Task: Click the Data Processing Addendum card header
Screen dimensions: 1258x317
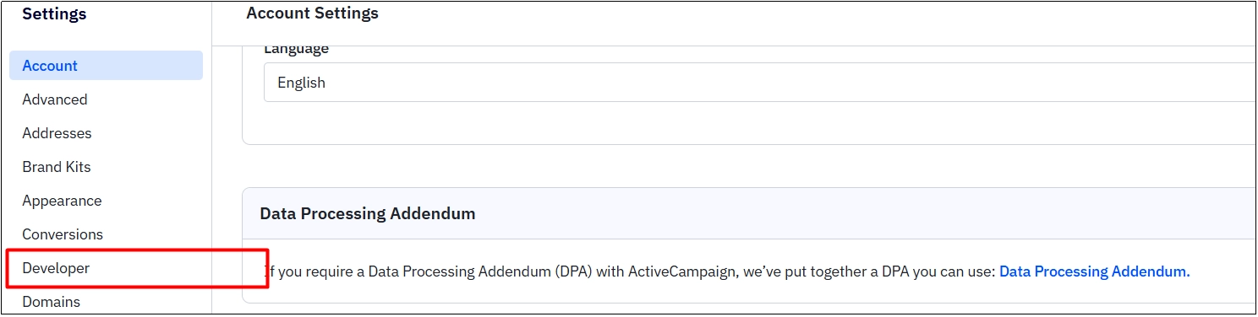Action: point(748,213)
